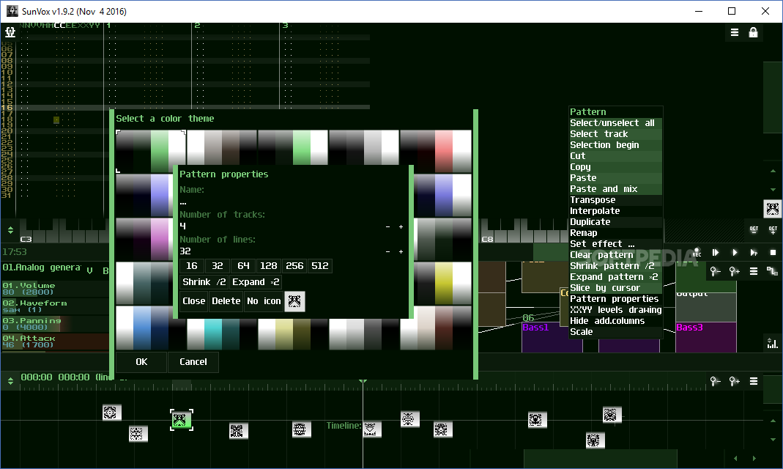Viewport: 783px width, 469px height.
Task: Choose Slice by cursor
Action: (x=616, y=288)
